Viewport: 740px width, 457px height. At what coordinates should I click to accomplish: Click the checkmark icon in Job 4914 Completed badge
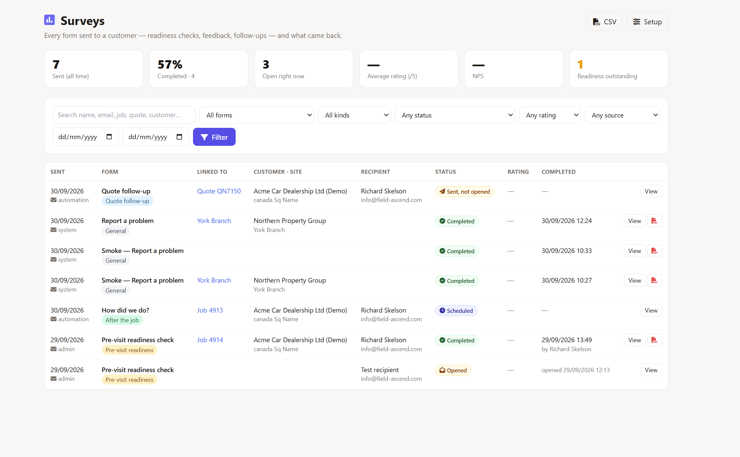pos(442,340)
